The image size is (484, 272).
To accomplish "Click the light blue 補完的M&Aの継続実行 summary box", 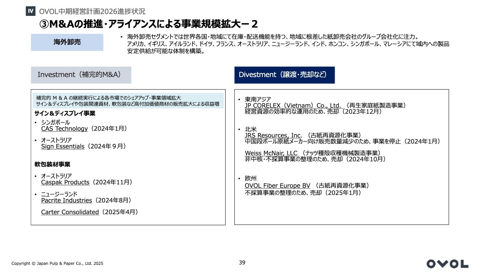I will [128, 101].
